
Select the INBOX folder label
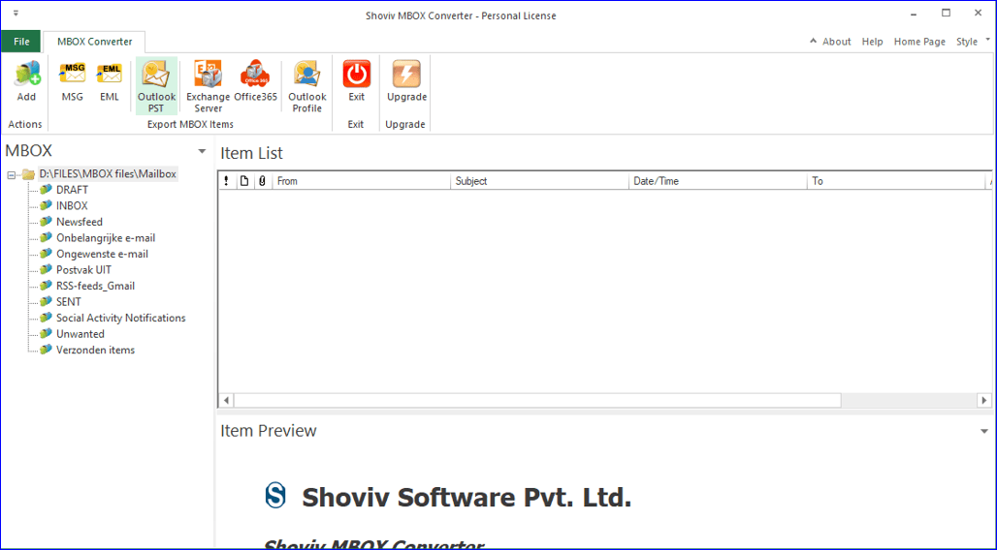pyautogui.click(x=72, y=205)
